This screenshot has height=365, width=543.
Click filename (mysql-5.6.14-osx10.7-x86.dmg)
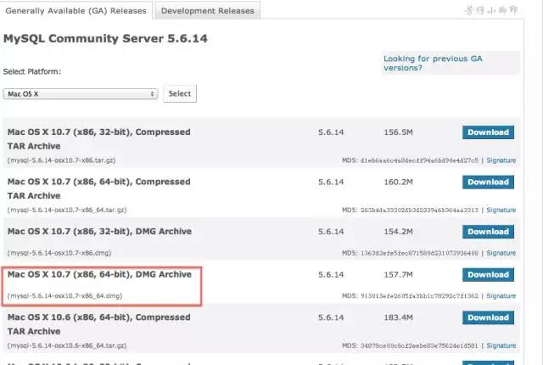[x=59, y=253]
